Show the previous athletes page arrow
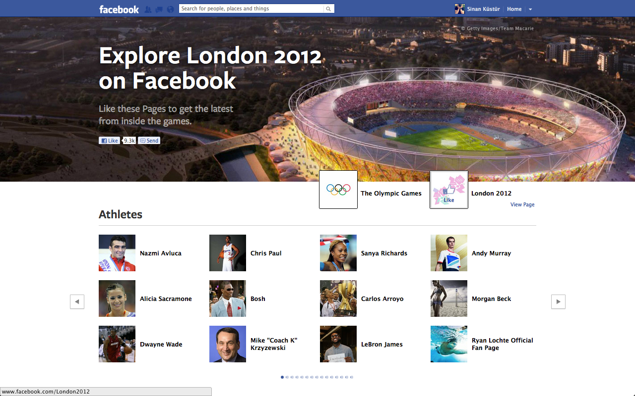 (77, 301)
